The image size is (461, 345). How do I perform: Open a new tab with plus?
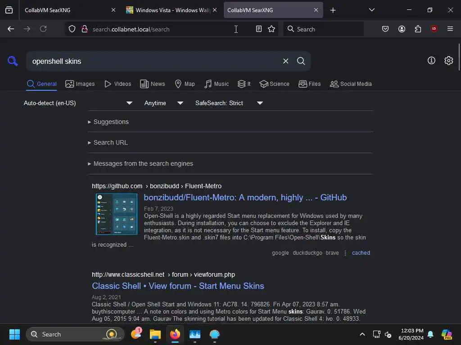pos(333,10)
